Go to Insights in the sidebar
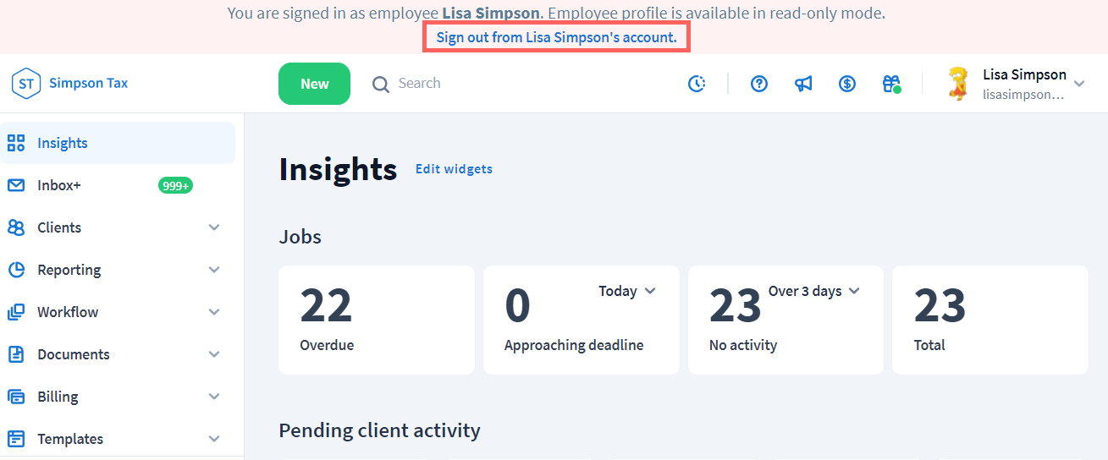Viewport: 1108px width, 460px height. tap(63, 143)
